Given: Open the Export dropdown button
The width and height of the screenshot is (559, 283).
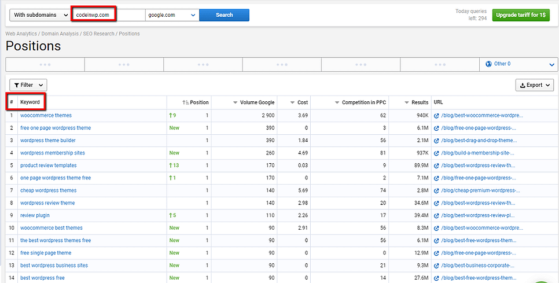Looking at the screenshot, I should (x=534, y=85).
